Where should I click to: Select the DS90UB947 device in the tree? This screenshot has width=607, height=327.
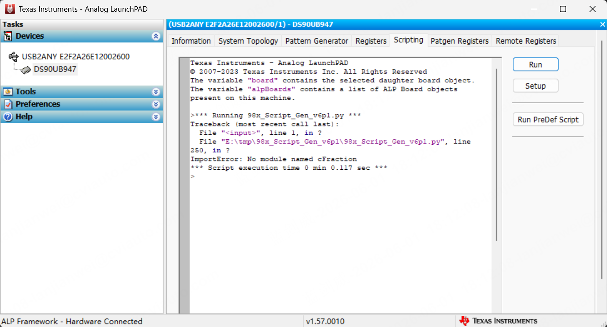(55, 69)
